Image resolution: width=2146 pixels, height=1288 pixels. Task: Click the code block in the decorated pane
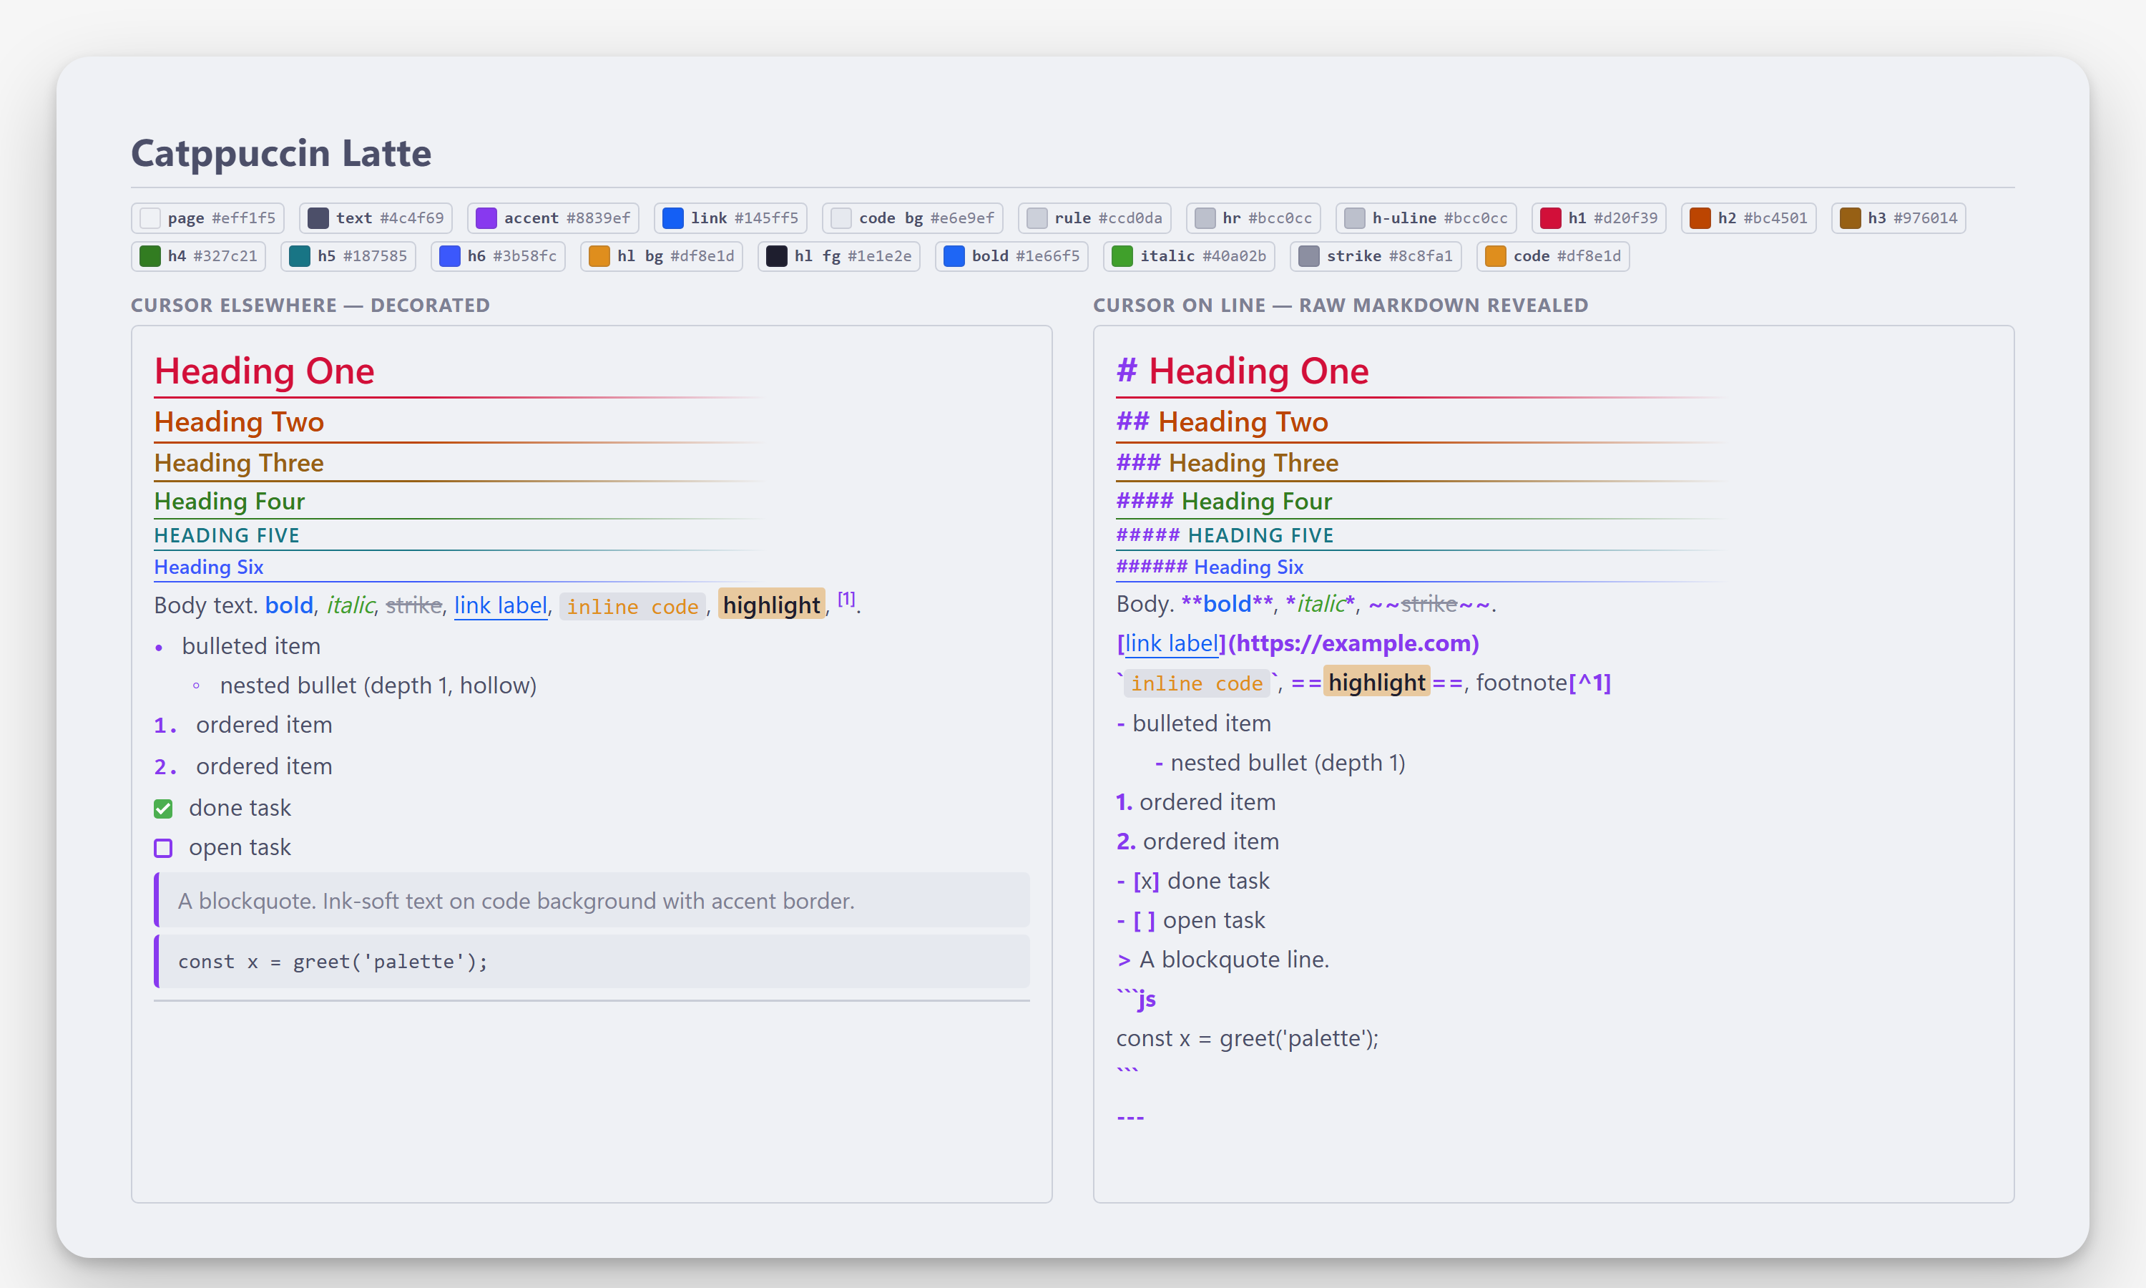pos(592,962)
